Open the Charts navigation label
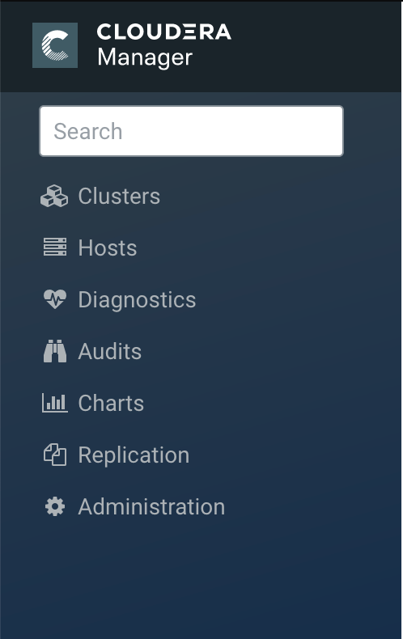 tap(111, 403)
